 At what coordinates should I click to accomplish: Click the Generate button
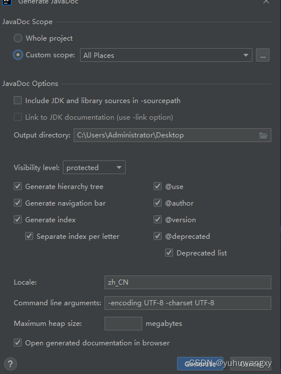click(x=200, y=364)
